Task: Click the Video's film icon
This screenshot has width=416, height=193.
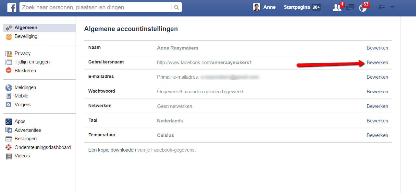Action: (9, 156)
